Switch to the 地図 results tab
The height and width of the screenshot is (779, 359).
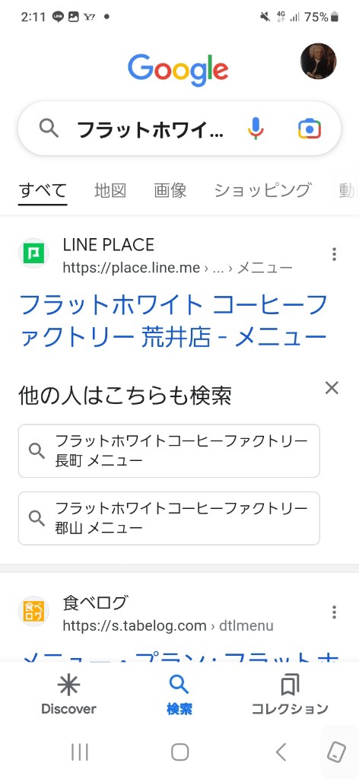coord(110,190)
